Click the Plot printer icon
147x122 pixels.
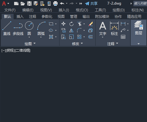tap(55, 4)
